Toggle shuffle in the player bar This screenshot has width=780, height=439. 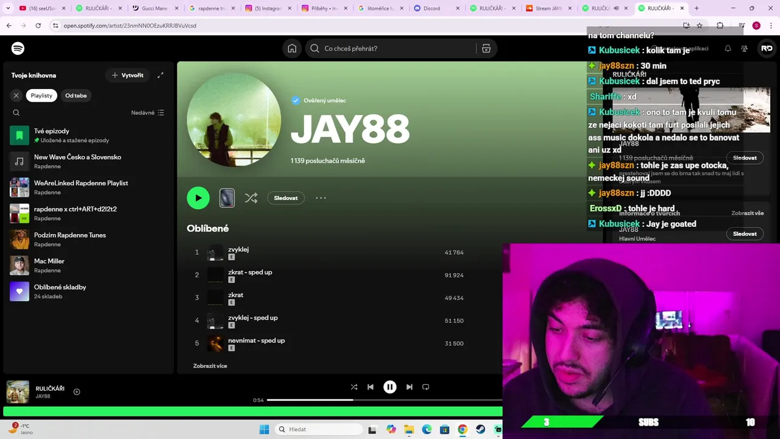coord(354,387)
